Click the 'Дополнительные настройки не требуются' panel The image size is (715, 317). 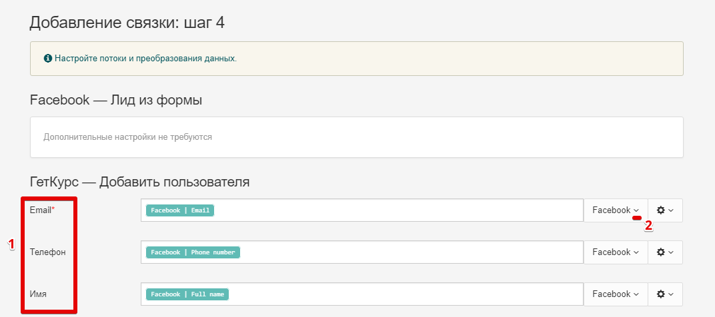(357, 137)
